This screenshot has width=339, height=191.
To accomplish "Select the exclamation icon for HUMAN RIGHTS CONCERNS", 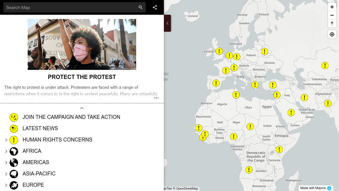I will [14, 140].
